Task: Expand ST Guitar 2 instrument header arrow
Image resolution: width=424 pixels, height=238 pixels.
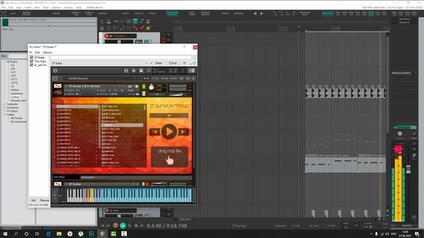Action: [x=66, y=86]
